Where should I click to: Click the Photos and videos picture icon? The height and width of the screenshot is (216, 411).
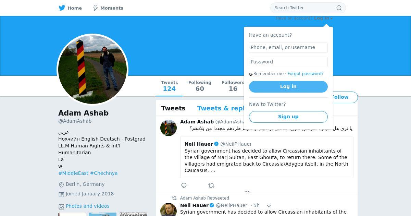pyautogui.click(x=61, y=206)
